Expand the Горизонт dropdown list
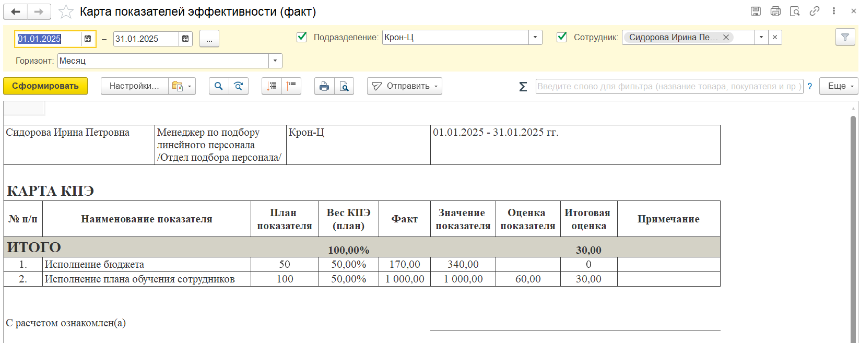Image resolution: width=860 pixels, height=343 pixels. pyautogui.click(x=275, y=61)
